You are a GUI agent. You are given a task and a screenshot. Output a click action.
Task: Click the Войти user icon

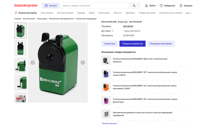click(146, 6)
